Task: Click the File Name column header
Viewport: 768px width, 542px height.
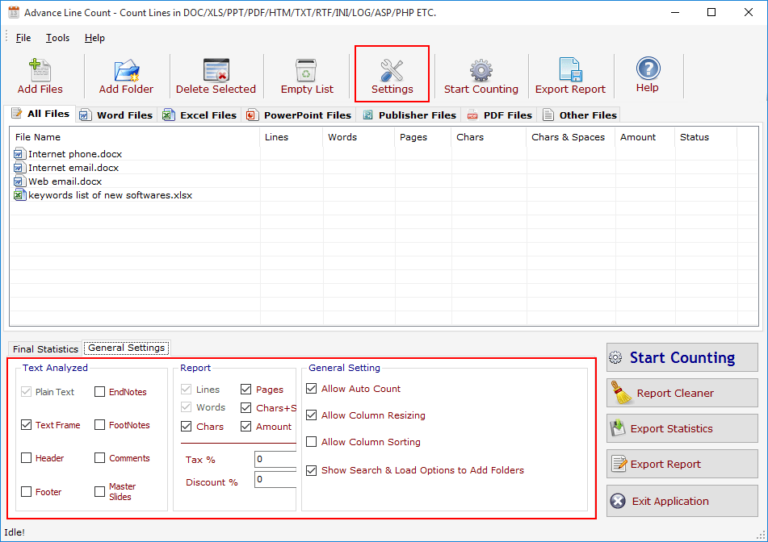Action: [135, 137]
